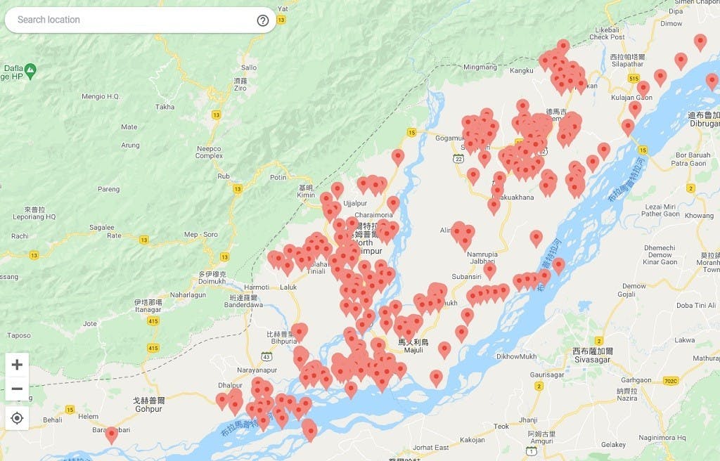This screenshot has height=461, width=720.
Task: Center map on my current location
Action: 17,418
